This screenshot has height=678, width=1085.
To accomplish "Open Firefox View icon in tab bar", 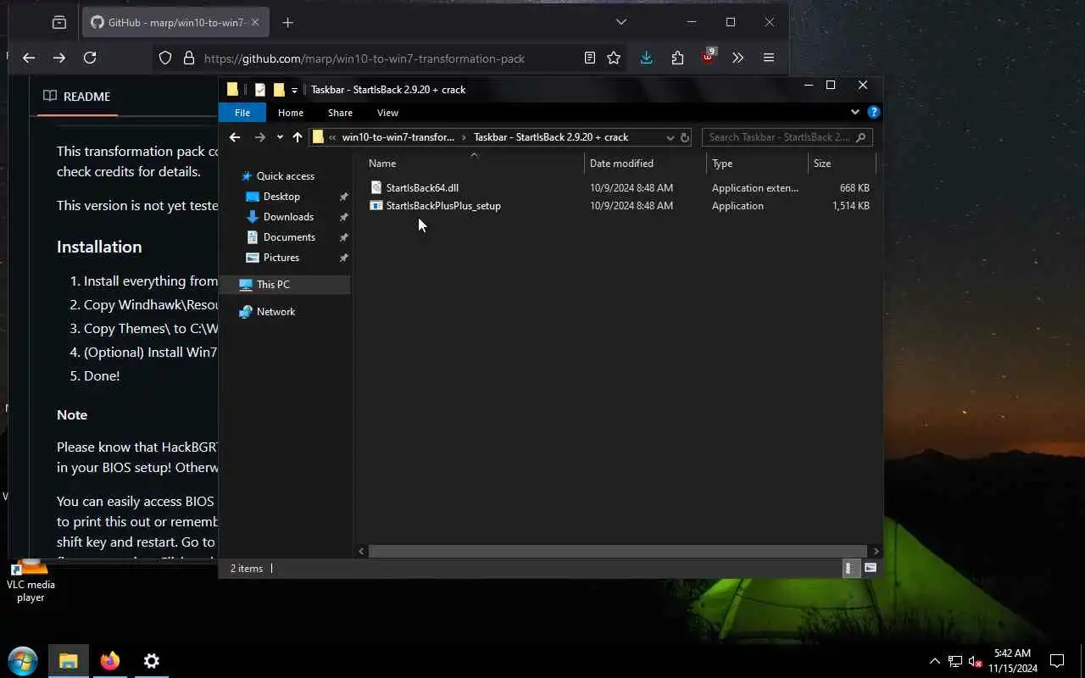I will 58,23.
